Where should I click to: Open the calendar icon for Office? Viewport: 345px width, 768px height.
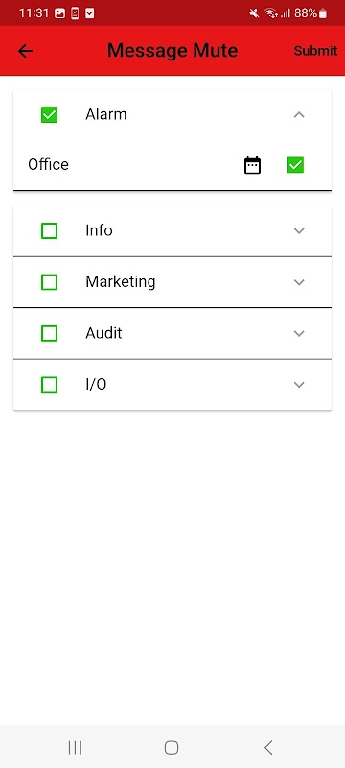[x=252, y=165]
